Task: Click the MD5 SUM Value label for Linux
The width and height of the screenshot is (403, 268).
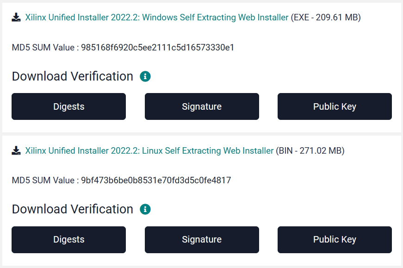Action: point(46,180)
